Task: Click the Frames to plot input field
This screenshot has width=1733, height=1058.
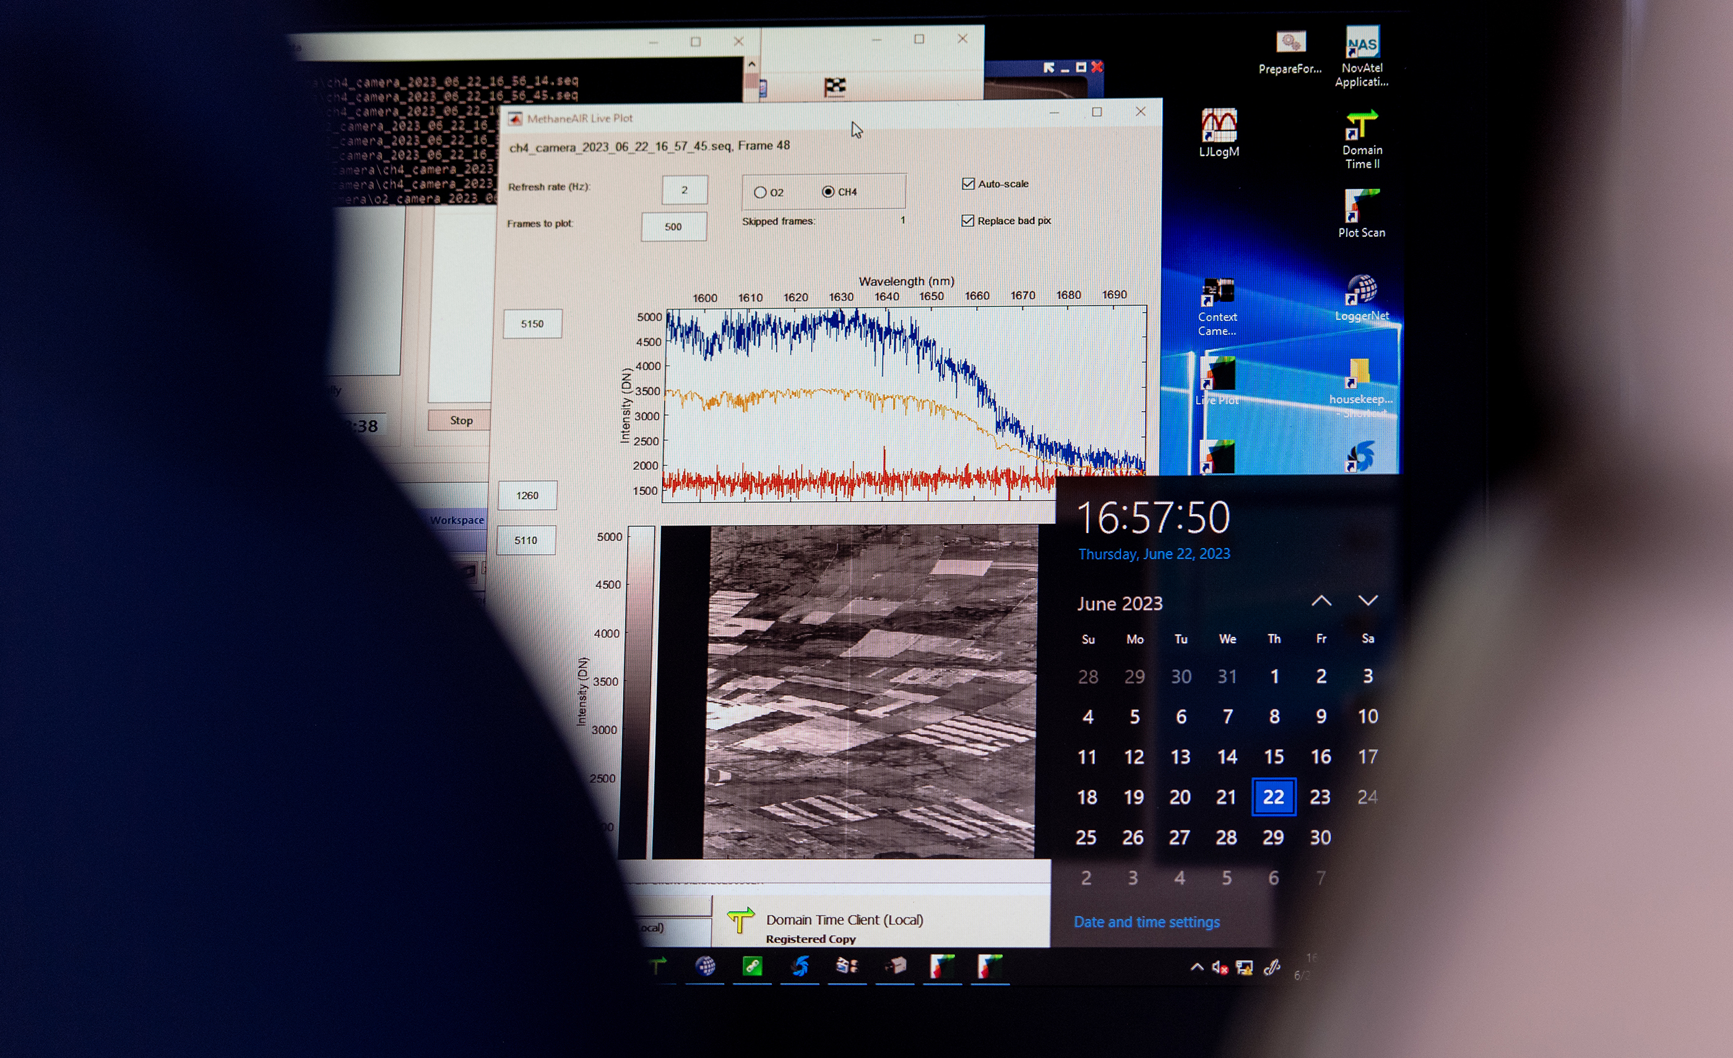Action: pyautogui.click(x=673, y=227)
